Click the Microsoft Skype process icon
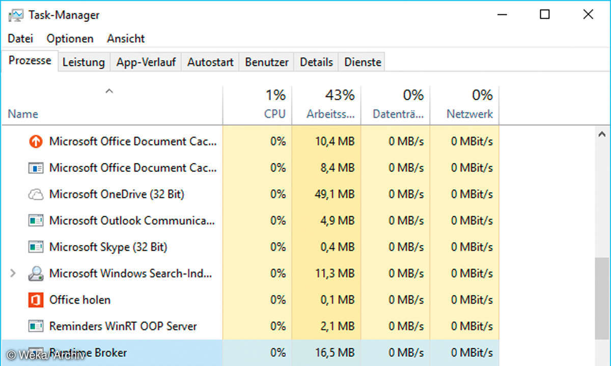This screenshot has width=611, height=366. click(x=35, y=247)
